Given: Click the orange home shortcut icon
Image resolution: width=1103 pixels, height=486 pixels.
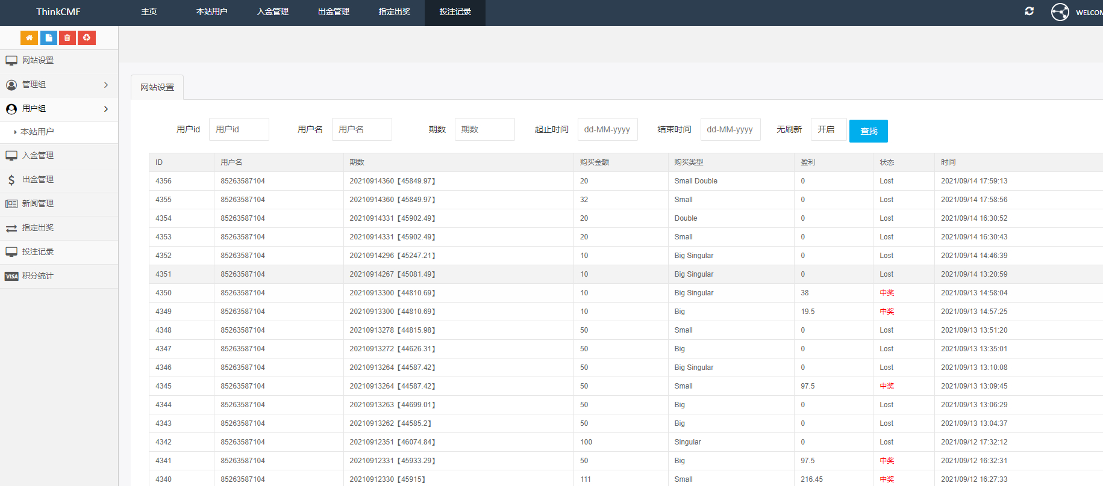Looking at the screenshot, I should click(29, 38).
